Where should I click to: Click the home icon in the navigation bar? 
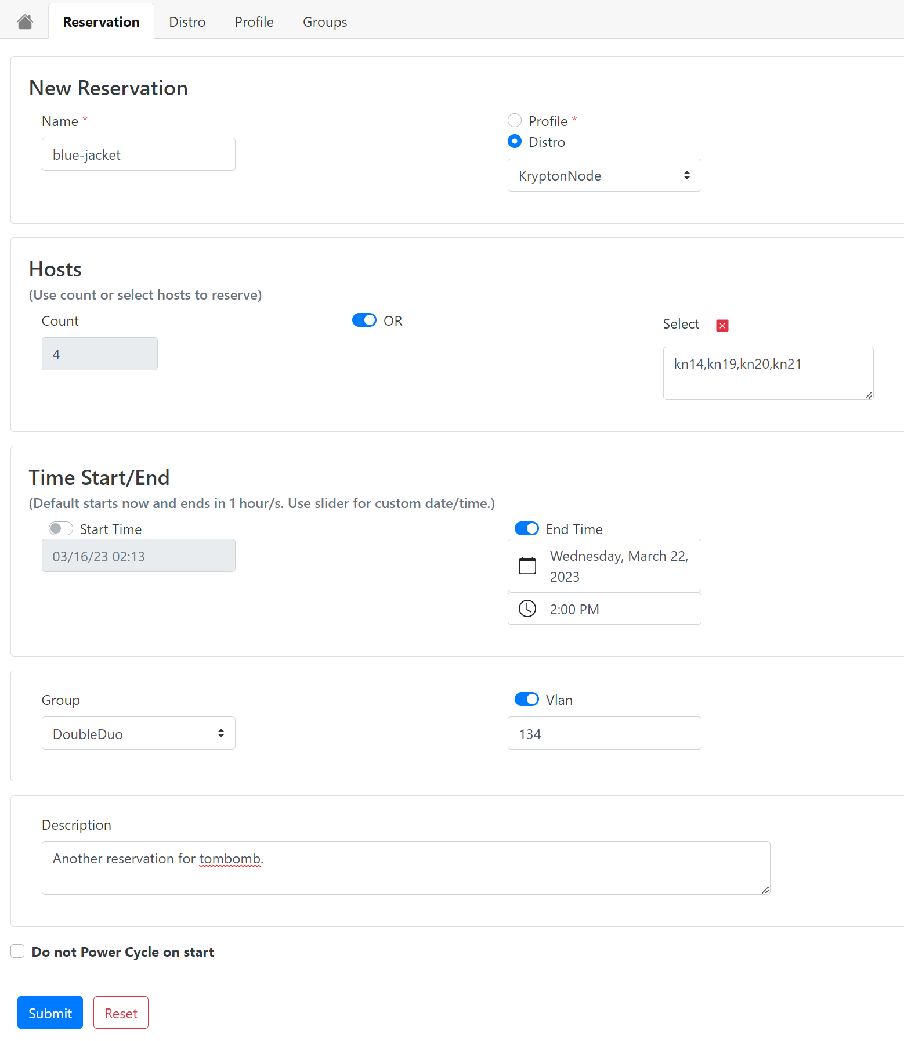[x=25, y=22]
